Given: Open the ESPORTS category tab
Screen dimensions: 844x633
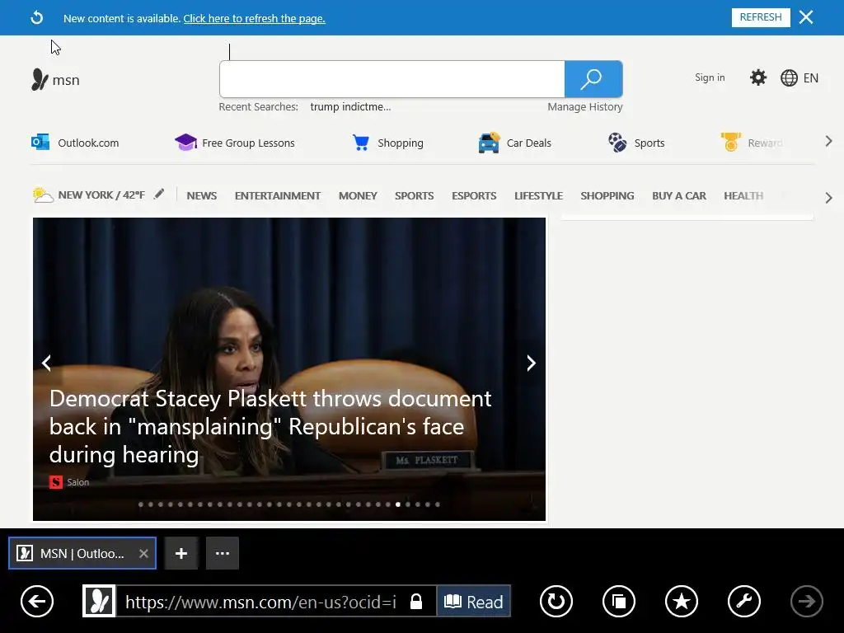Looking at the screenshot, I should [x=474, y=196].
